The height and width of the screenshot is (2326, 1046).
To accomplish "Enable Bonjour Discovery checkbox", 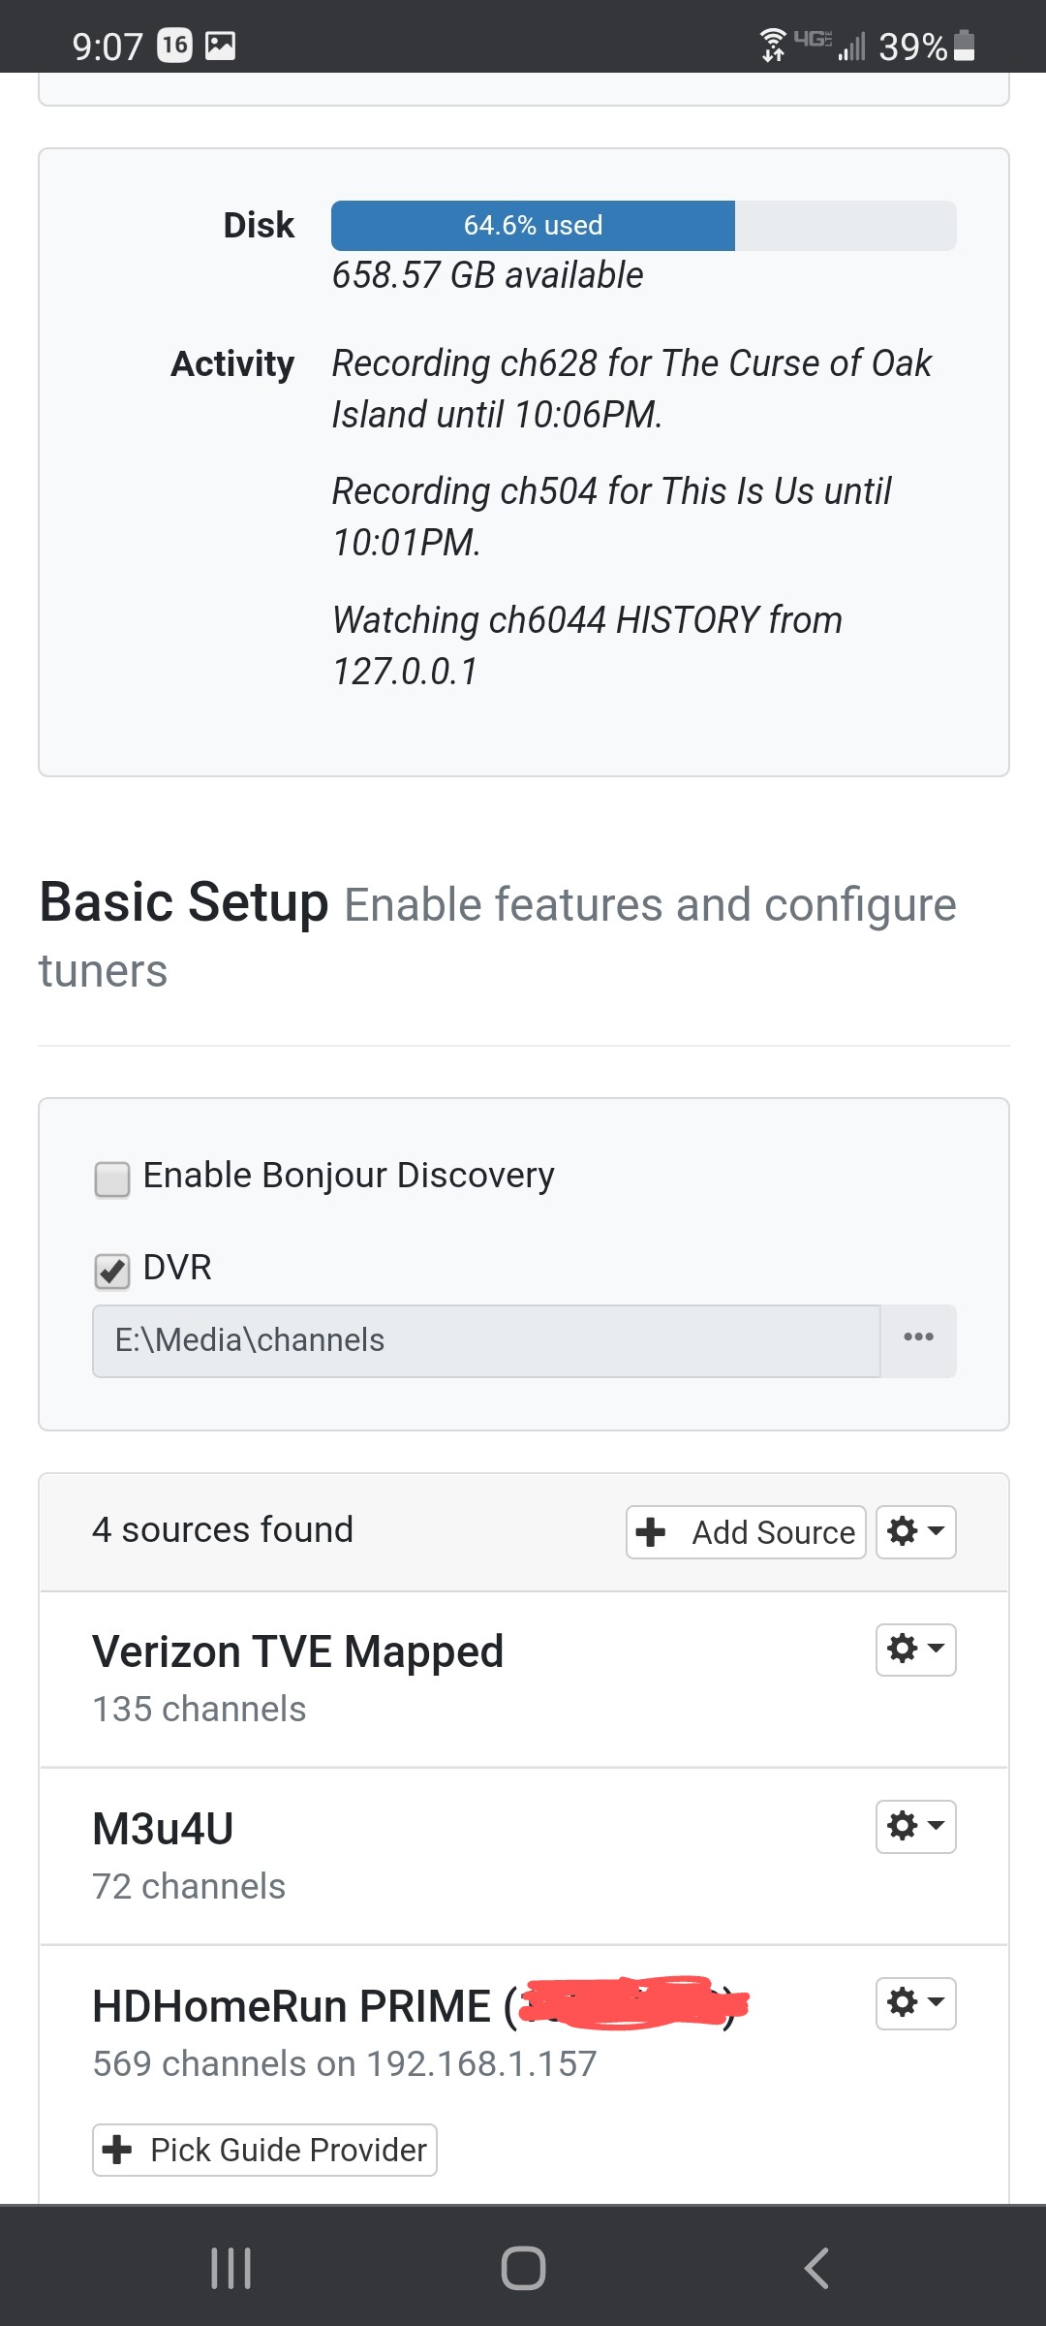I will click(112, 1179).
